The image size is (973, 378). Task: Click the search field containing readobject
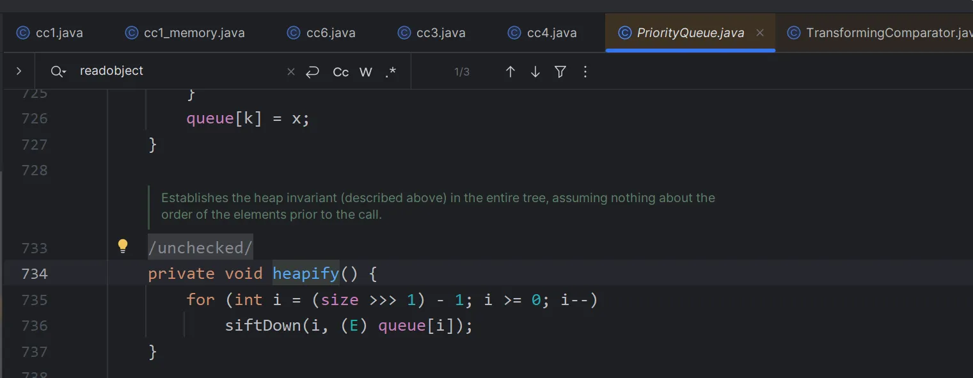coord(179,71)
